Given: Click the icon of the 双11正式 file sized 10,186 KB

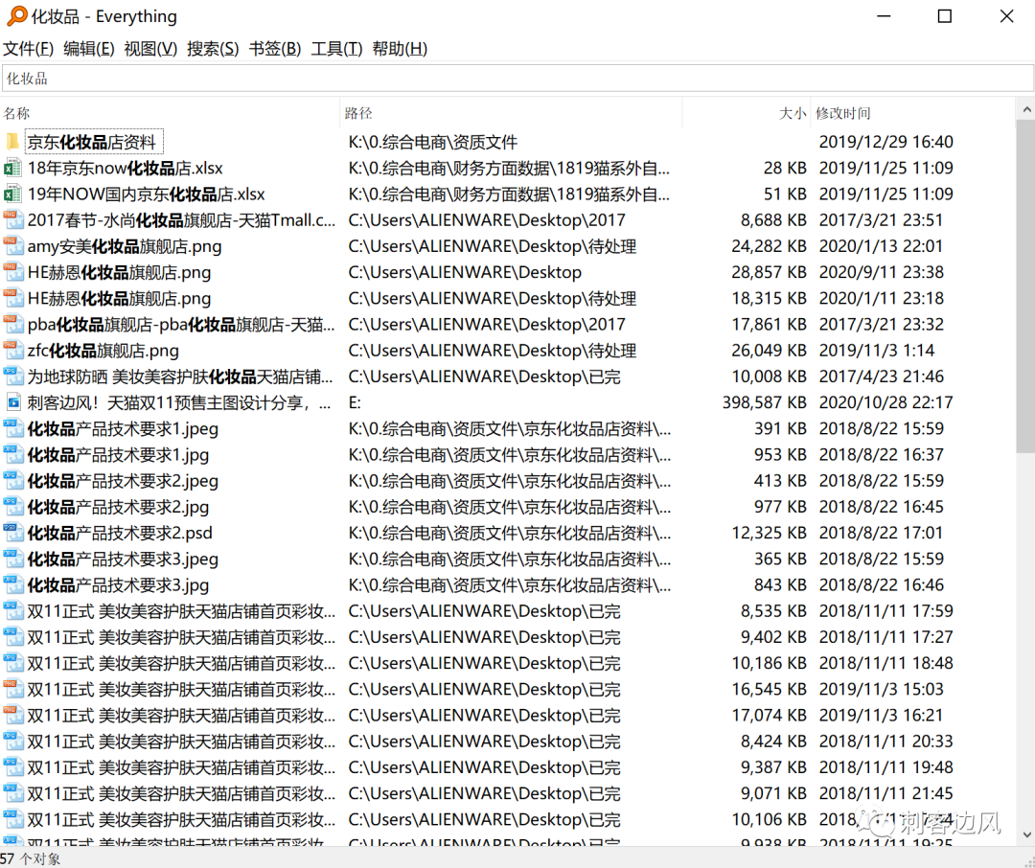Looking at the screenshot, I should (12, 663).
